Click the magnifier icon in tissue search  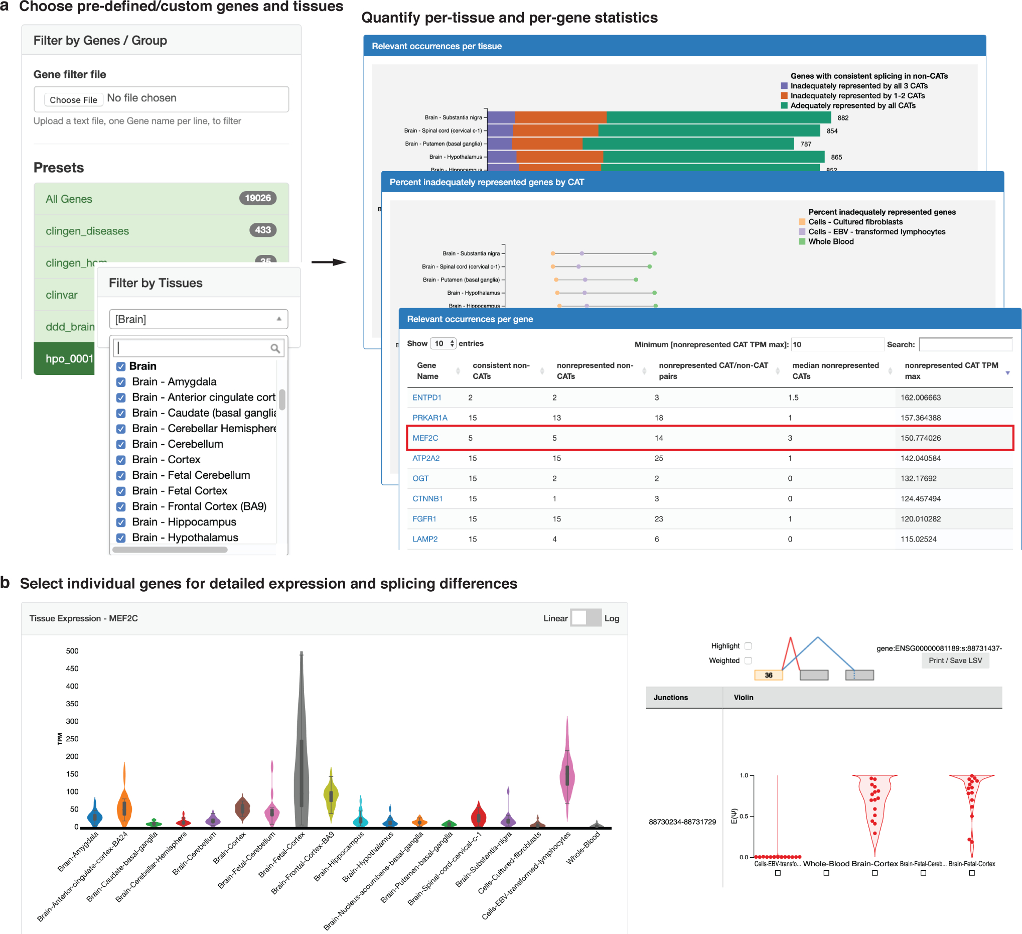(x=275, y=348)
